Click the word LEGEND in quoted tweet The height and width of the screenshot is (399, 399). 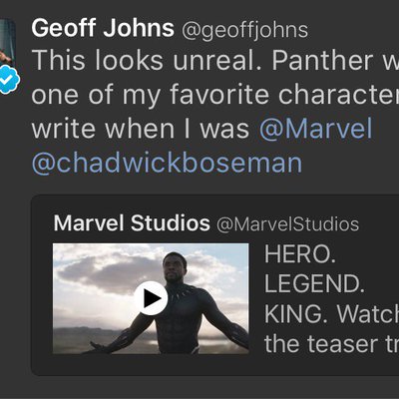[314, 284]
